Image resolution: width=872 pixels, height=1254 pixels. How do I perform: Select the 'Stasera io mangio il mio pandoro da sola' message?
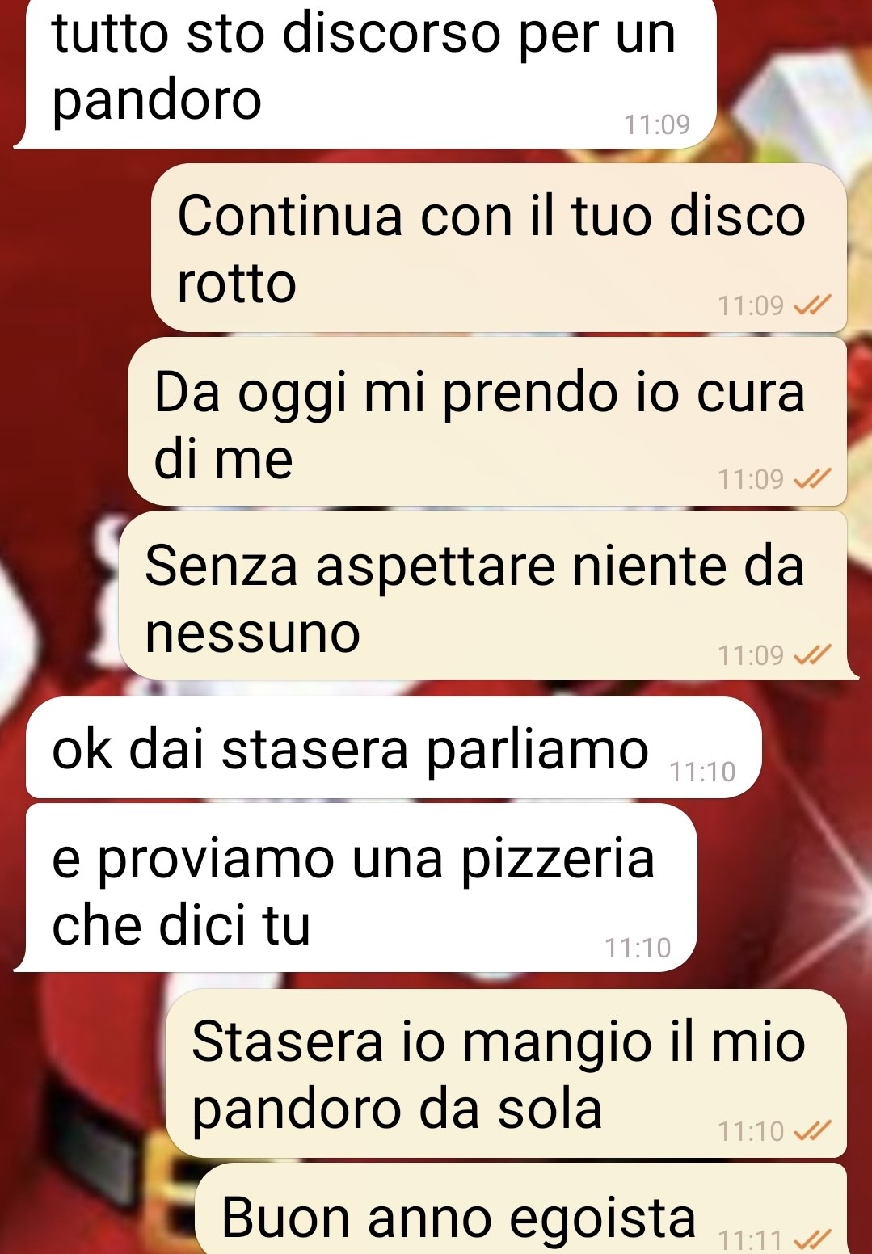coord(506,1074)
